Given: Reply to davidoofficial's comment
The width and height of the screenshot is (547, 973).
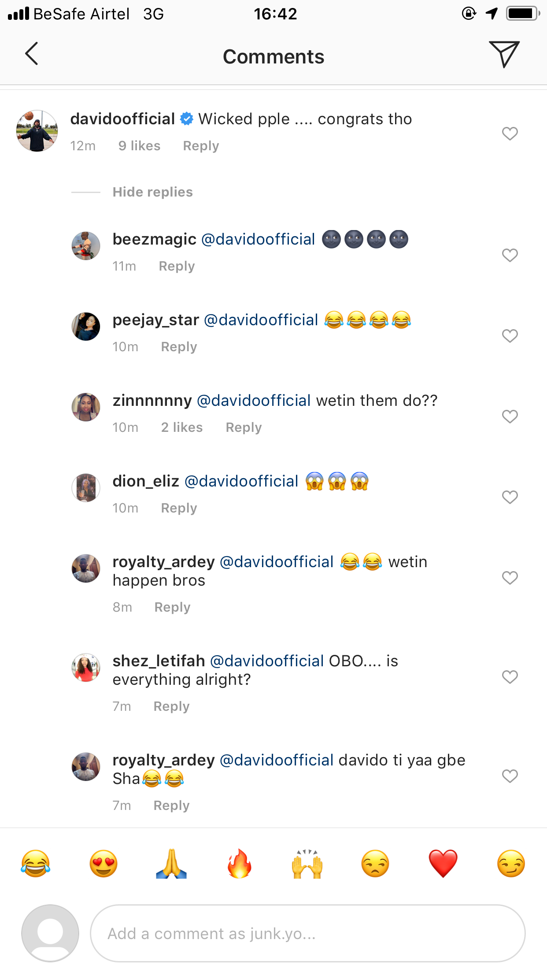Looking at the screenshot, I should pyautogui.click(x=201, y=146).
